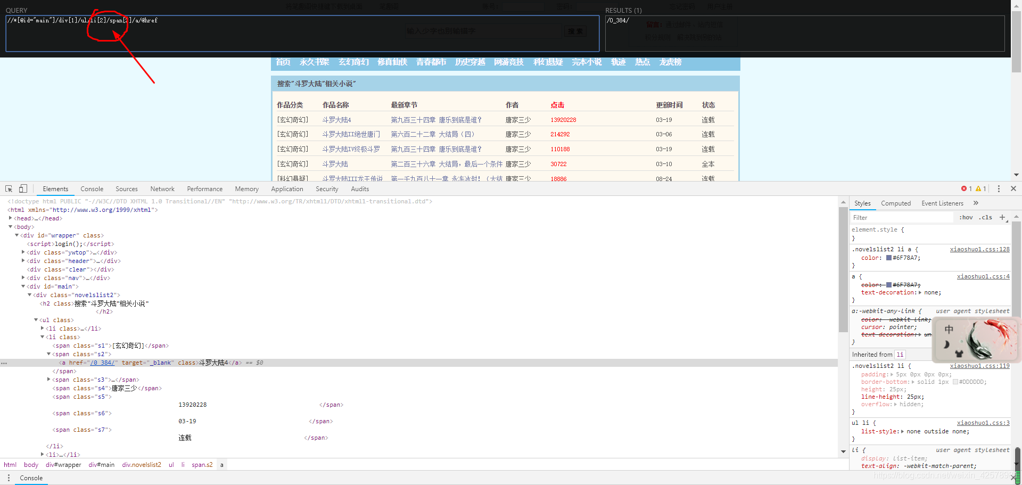This screenshot has height=485, width=1022.
Task: Open the 玄幻奇幻 navigation category
Action: [x=353, y=62]
